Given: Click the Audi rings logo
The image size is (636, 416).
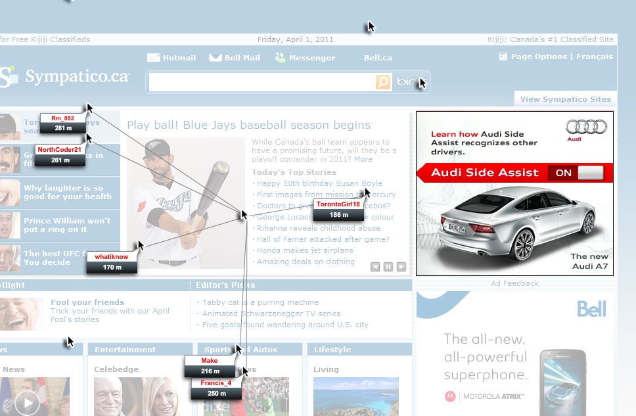Looking at the screenshot, I should pos(586,127).
